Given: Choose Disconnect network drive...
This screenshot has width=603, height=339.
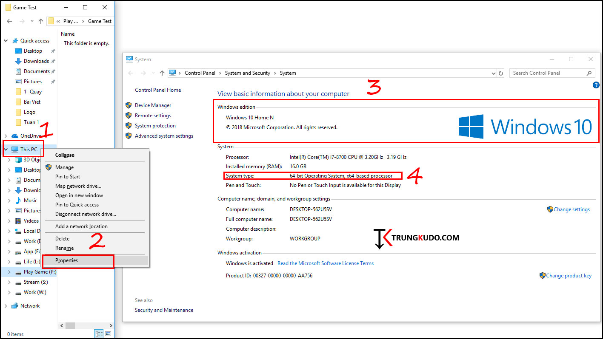Looking at the screenshot, I should pos(95,214).
